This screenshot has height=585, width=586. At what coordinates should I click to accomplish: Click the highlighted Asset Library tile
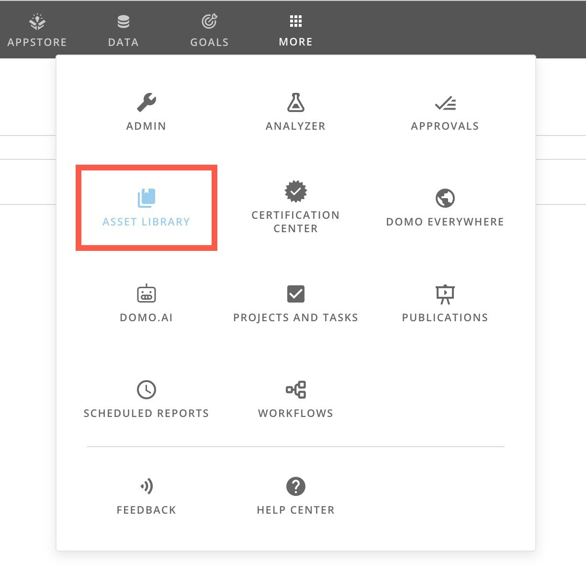[146, 207]
